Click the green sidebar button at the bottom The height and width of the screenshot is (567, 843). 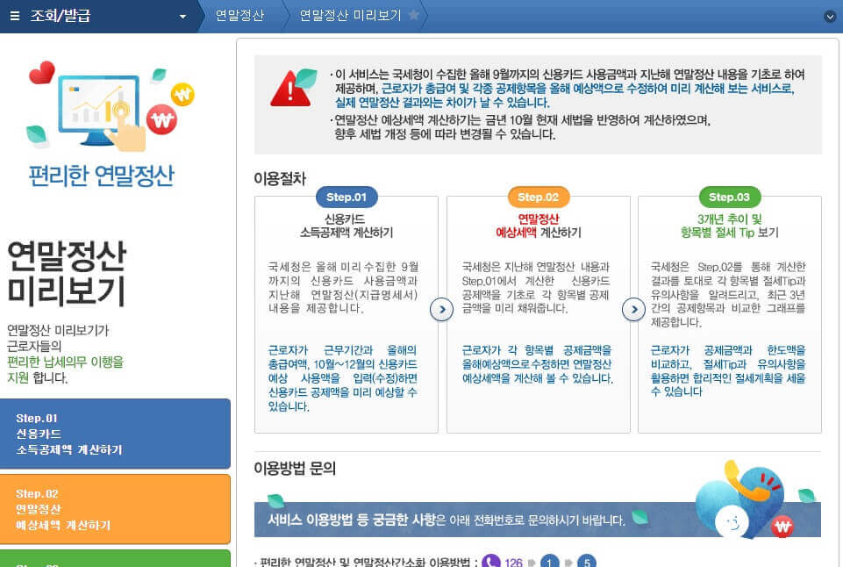pyautogui.click(x=116, y=562)
